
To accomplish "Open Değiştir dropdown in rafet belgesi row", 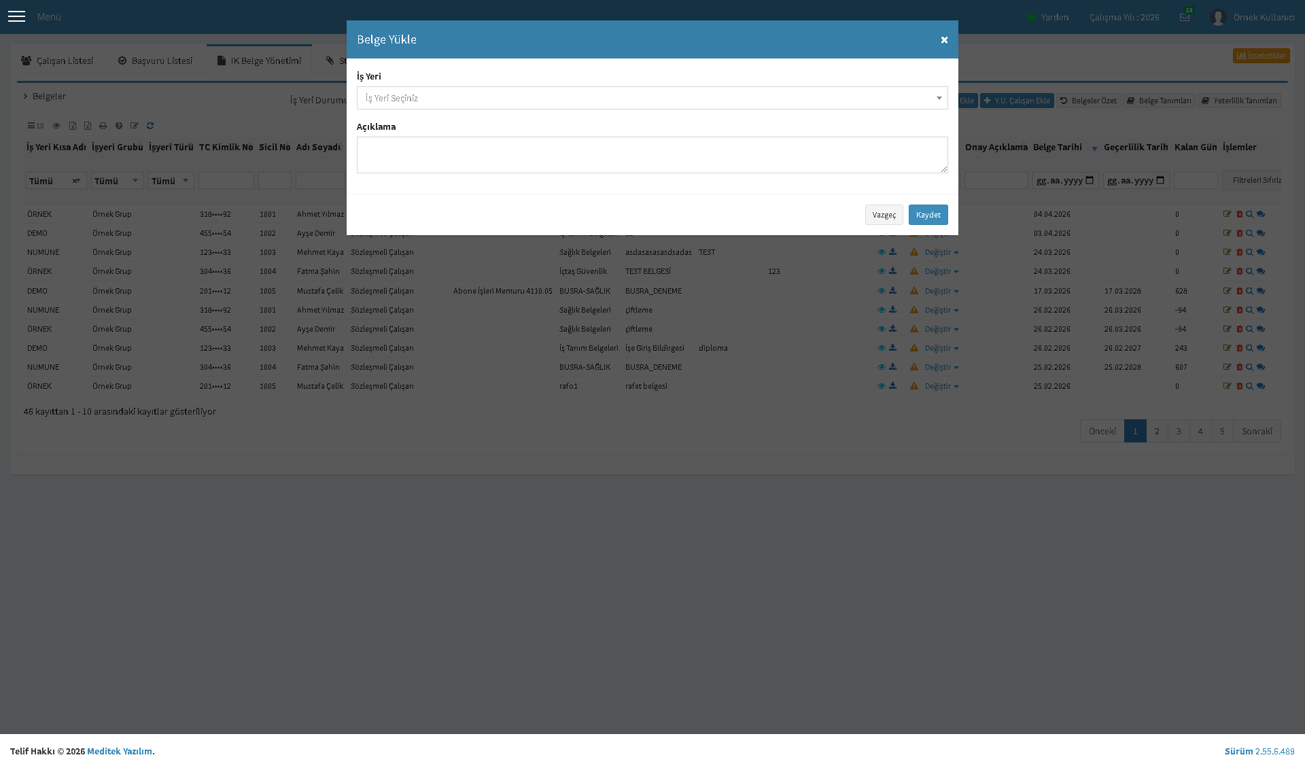I will (x=941, y=386).
